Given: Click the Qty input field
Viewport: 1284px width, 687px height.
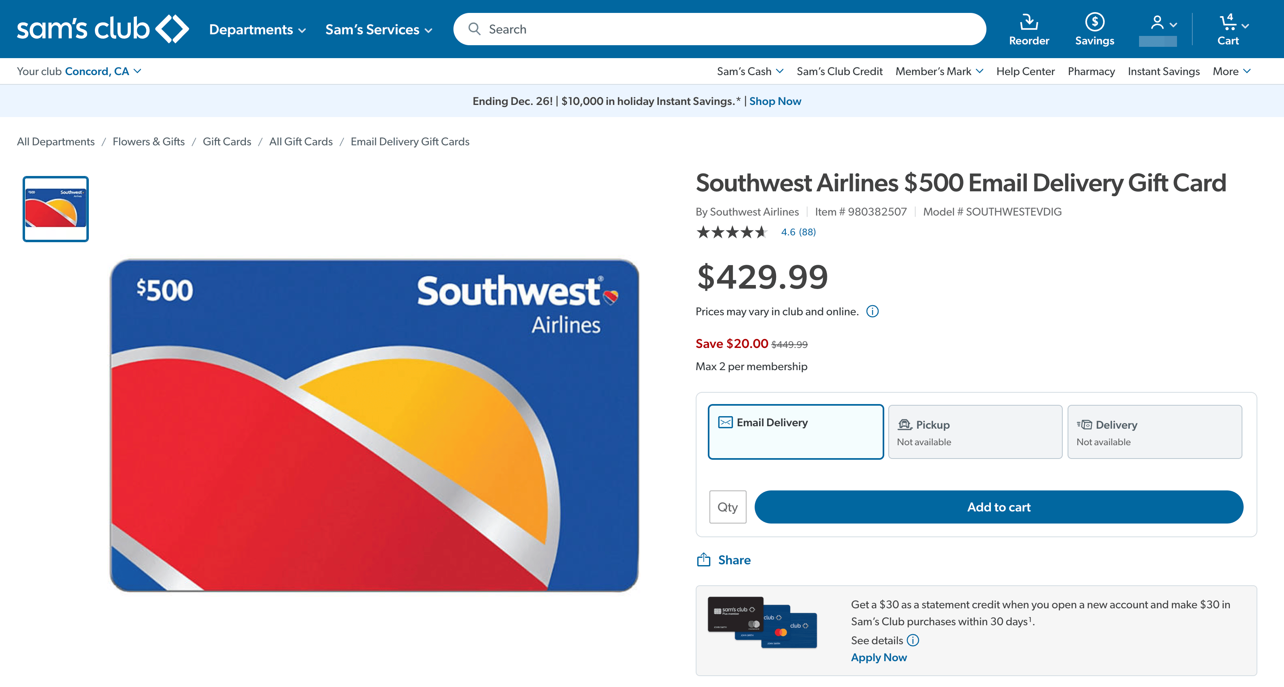Looking at the screenshot, I should pos(727,507).
